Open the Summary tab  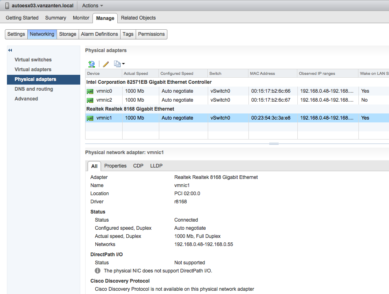coord(55,18)
